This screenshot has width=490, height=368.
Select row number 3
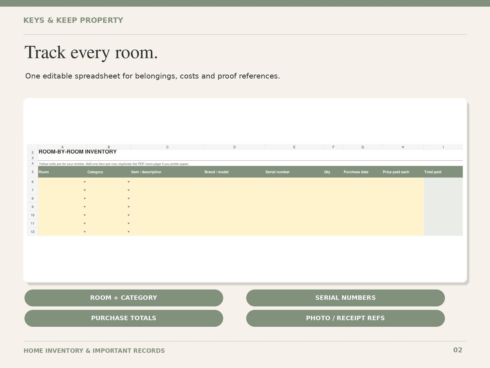(33, 158)
